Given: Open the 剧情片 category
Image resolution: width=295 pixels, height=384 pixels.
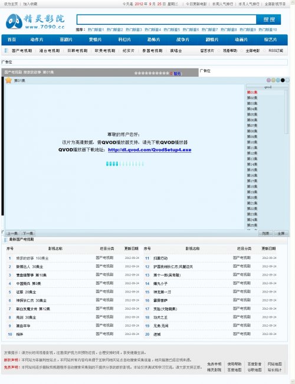Looking at the screenshot, I should (x=212, y=40).
